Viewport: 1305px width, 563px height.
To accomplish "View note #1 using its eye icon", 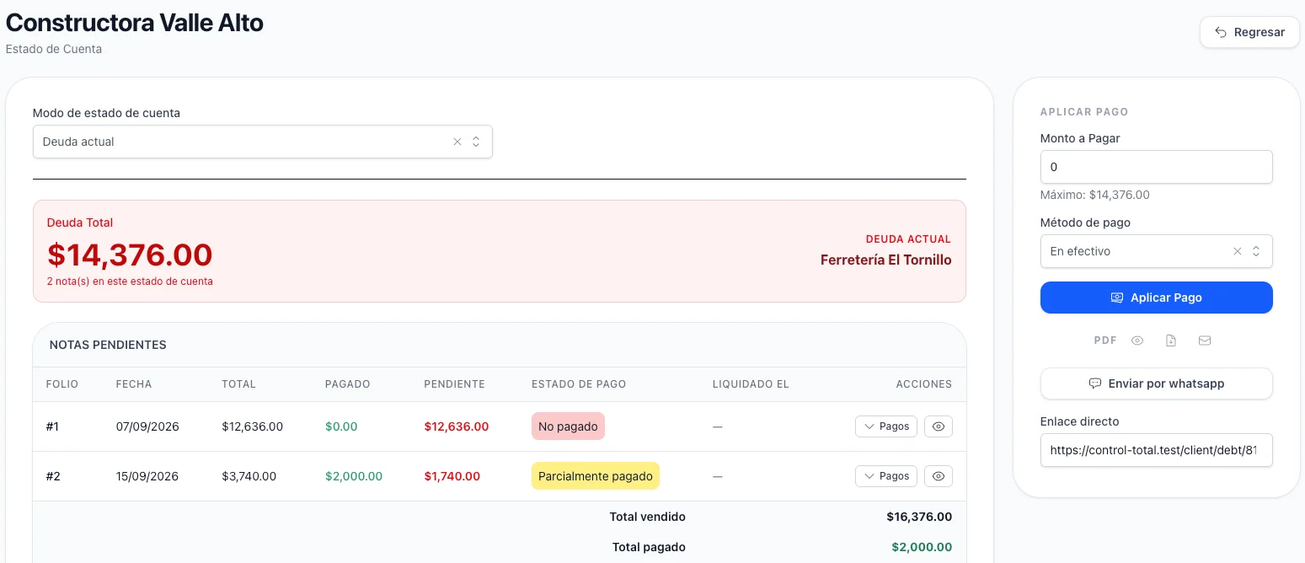I will coord(939,426).
